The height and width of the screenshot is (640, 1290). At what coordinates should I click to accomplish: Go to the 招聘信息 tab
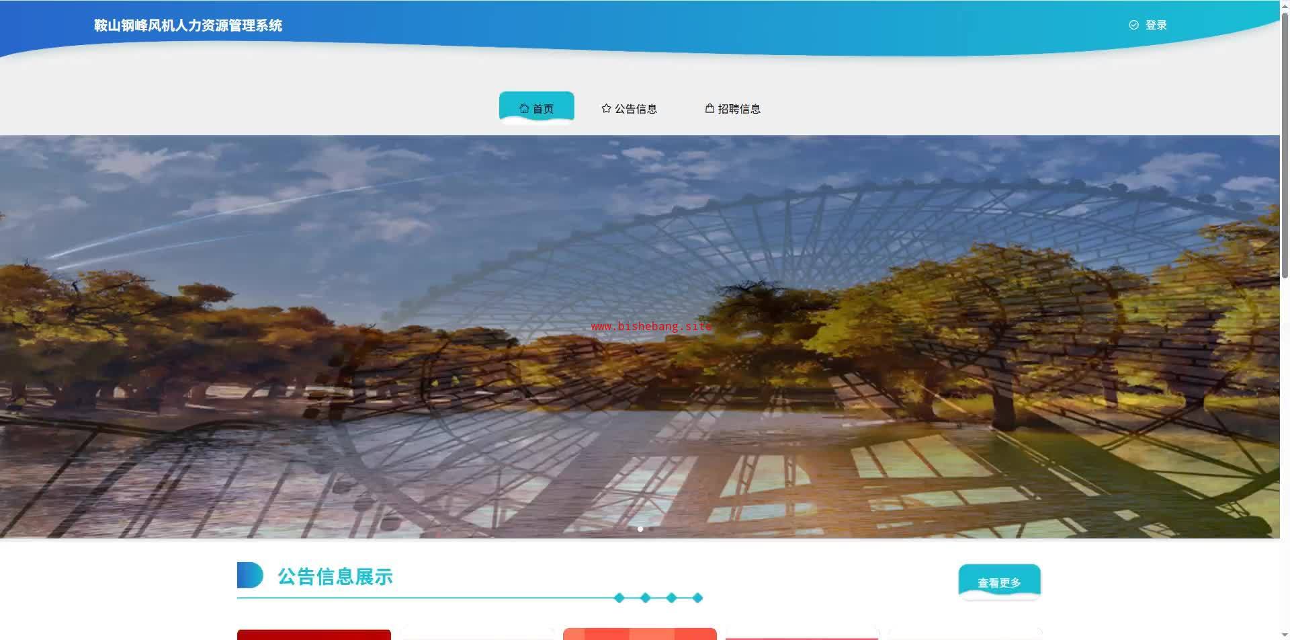732,108
